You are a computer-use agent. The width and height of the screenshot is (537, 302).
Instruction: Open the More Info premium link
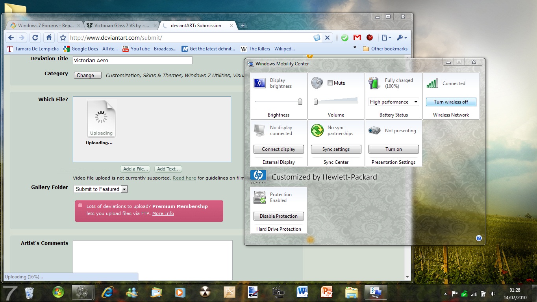pyautogui.click(x=163, y=213)
